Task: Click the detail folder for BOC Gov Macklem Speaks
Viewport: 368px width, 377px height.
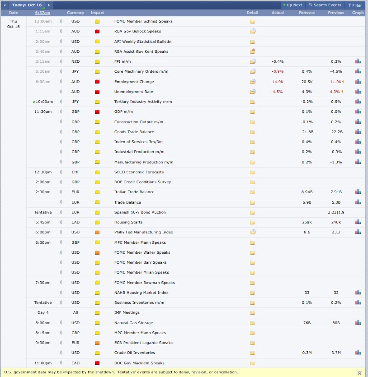Action: [x=252, y=363]
